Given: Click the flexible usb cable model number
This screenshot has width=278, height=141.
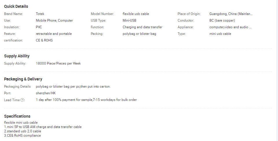Looking at the screenshot, I should point(136,14).
